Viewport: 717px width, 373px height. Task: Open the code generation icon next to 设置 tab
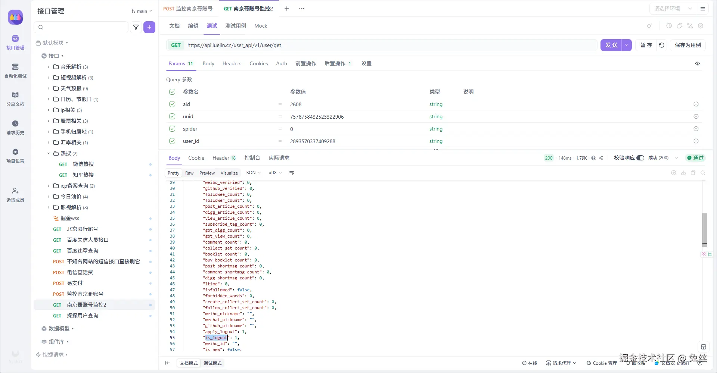(x=698, y=63)
